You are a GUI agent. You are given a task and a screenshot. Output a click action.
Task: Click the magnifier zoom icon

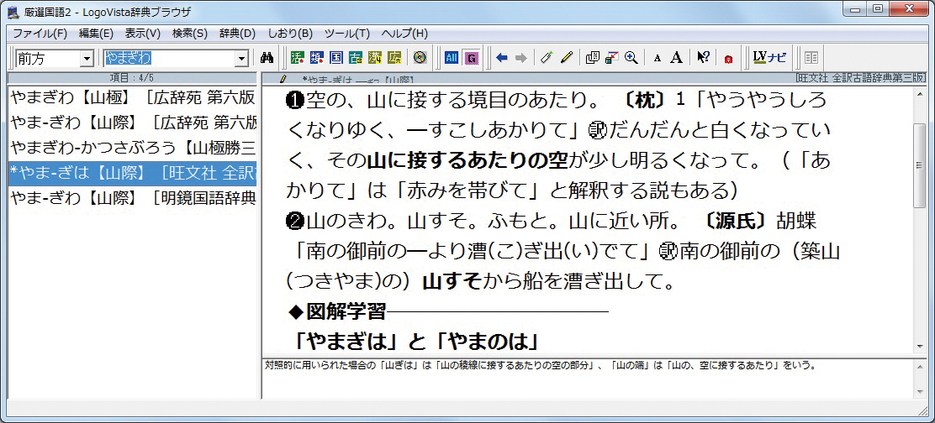click(630, 58)
